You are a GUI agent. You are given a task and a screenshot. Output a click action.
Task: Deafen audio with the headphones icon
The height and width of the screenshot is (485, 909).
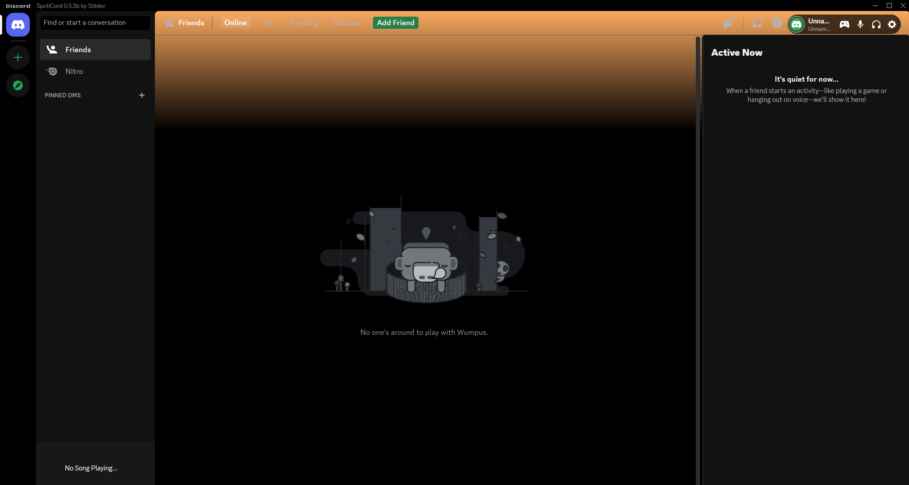[x=876, y=24]
